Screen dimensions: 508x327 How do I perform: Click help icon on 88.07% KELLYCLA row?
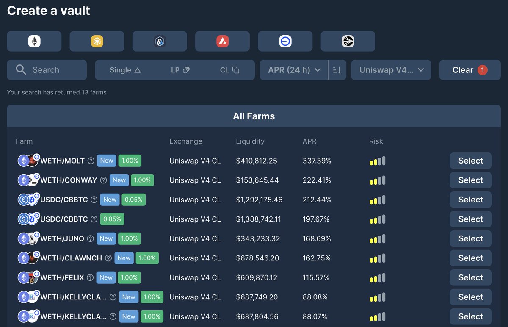click(113, 316)
